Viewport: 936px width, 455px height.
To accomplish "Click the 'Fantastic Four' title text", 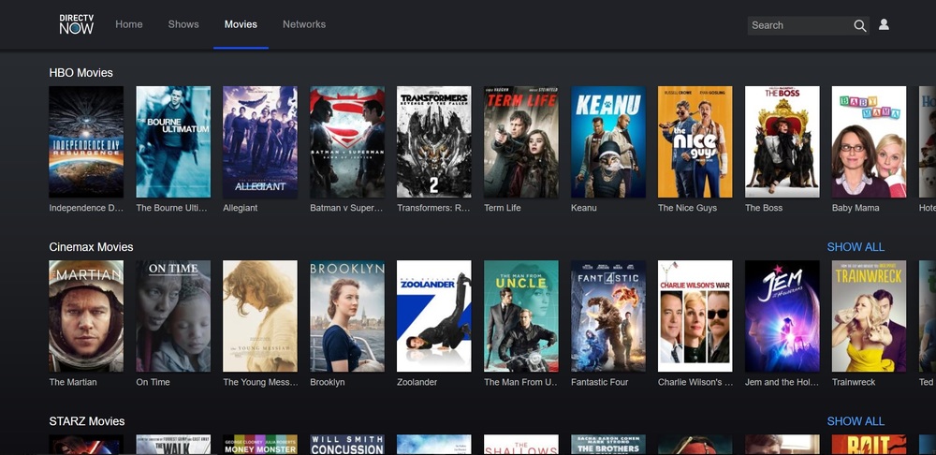I will 600,382.
